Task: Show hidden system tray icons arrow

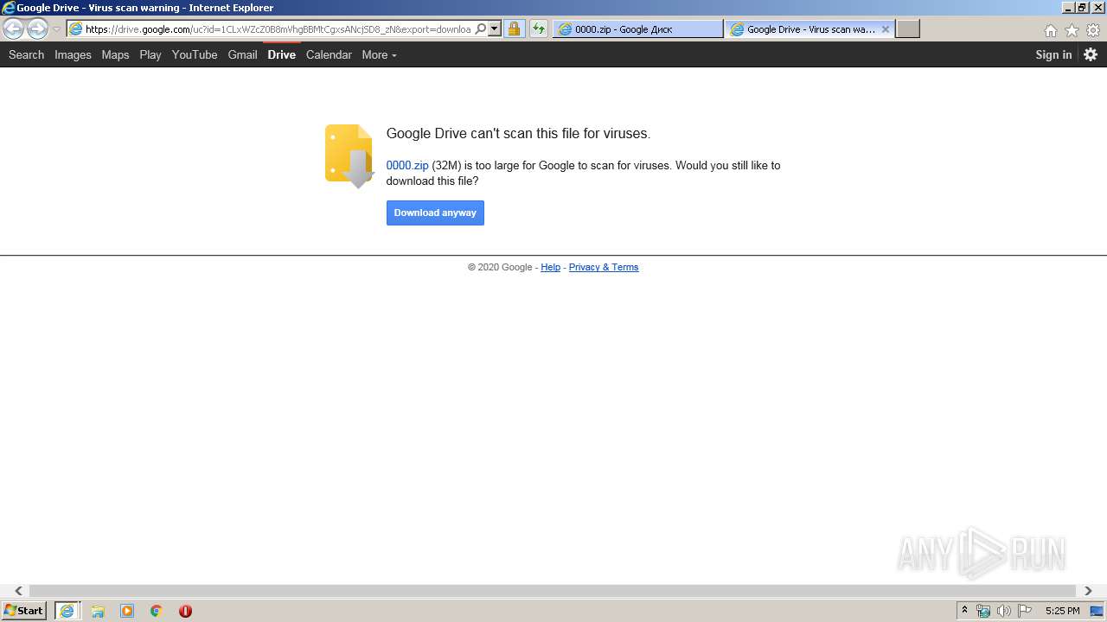Action: tap(964, 611)
